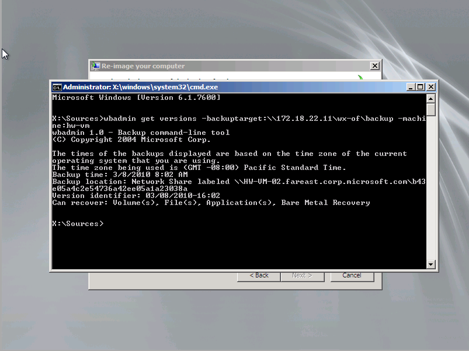Click the wbadmin get versions command line
Viewport: 469px width, 351px height.
[239, 119]
